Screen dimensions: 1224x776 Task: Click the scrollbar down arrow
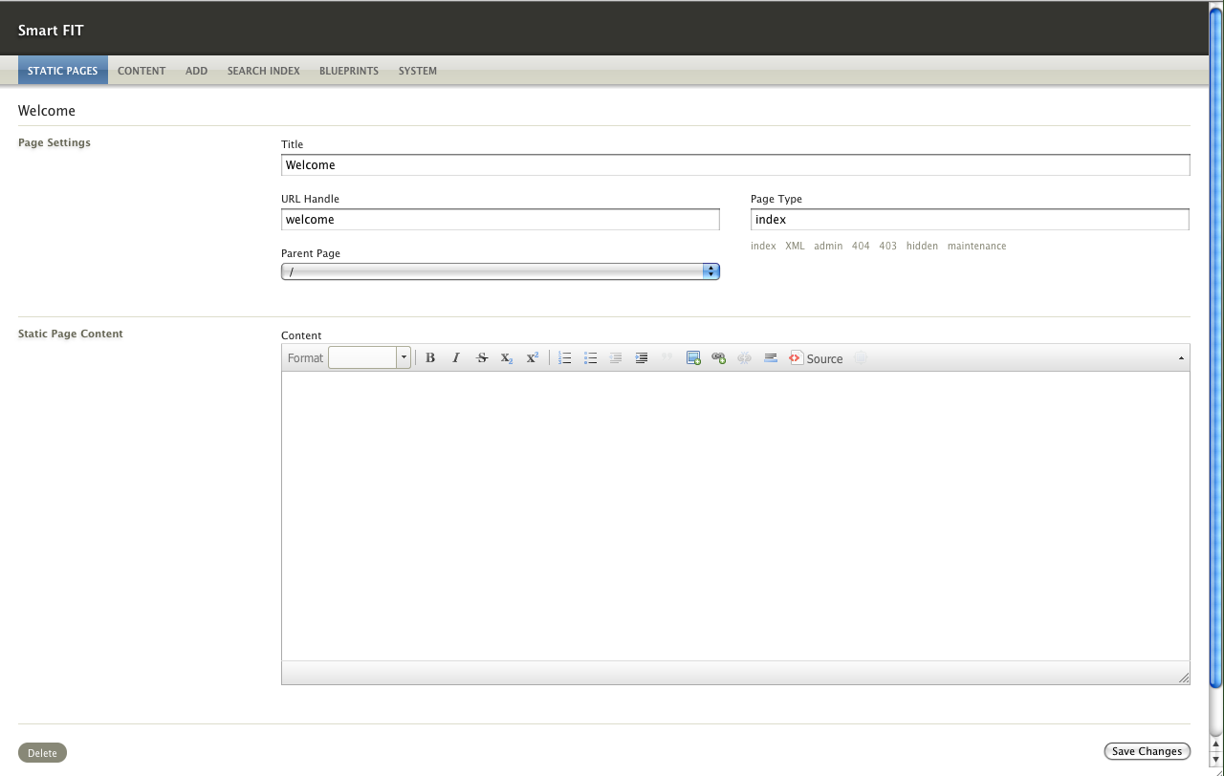click(1216, 760)
